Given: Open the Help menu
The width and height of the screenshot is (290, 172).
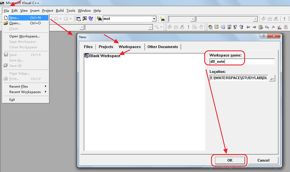Looking at the screenshot, I should tap(97, 11).
